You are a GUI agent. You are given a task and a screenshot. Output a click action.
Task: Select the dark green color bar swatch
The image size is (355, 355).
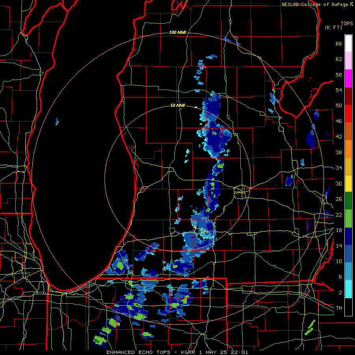348,201
